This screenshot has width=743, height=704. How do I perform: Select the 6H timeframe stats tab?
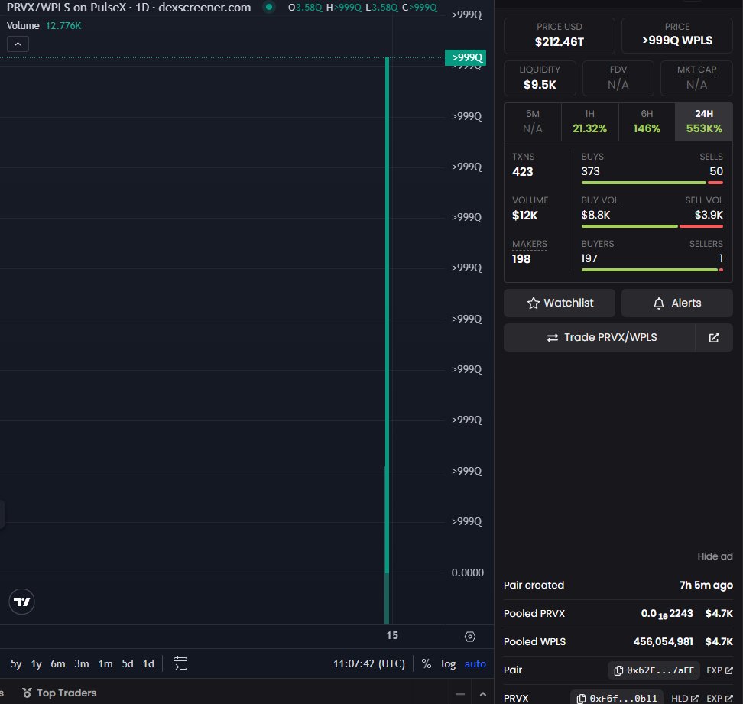click(x=647, y=122)
